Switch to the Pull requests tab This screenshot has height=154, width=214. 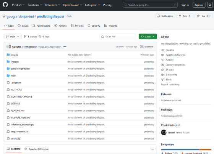[x=41, y=26]
